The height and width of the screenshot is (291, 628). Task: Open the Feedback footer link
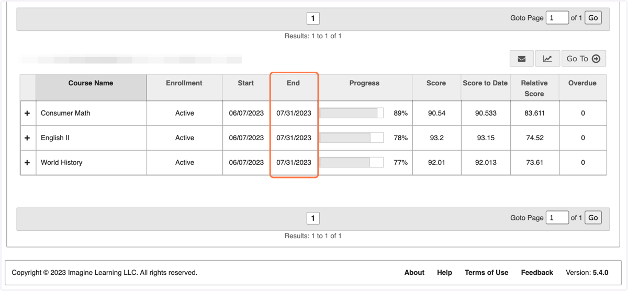point(537,272)
